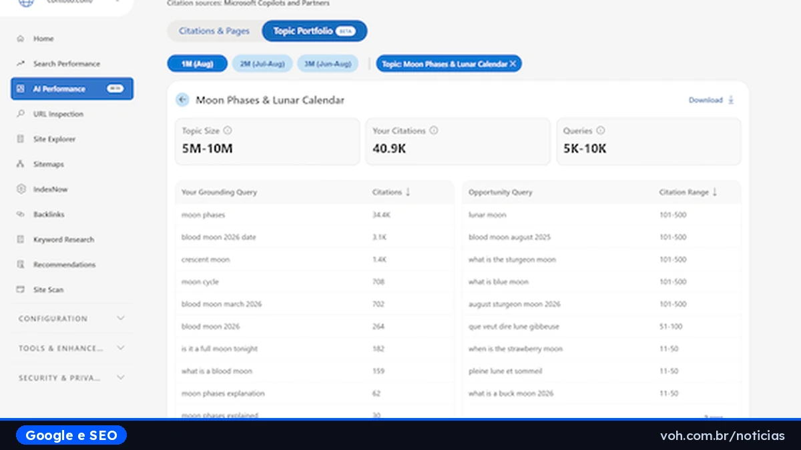
Task: Click the "moon phases" query row
Action: point(314,215)
